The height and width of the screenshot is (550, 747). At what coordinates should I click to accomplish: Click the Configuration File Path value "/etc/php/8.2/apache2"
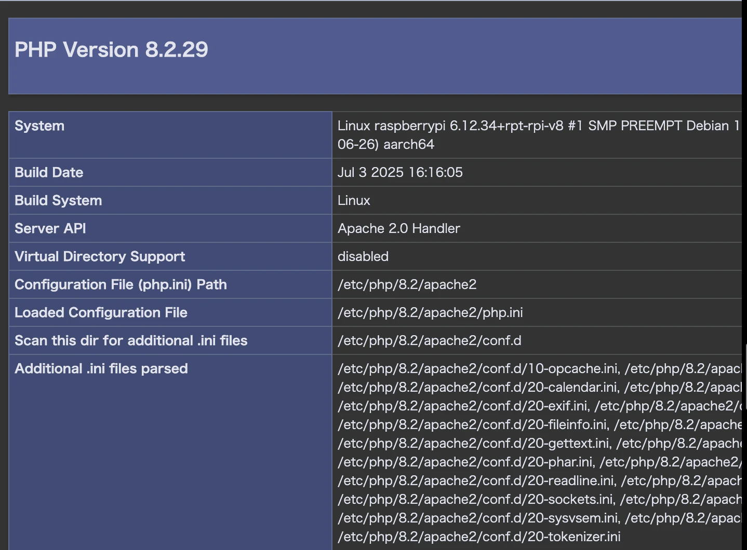(x=407, y=284)
